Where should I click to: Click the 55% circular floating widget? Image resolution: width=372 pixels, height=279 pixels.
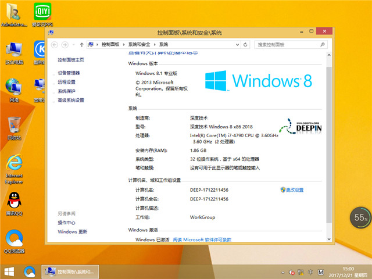pos(360,217)
